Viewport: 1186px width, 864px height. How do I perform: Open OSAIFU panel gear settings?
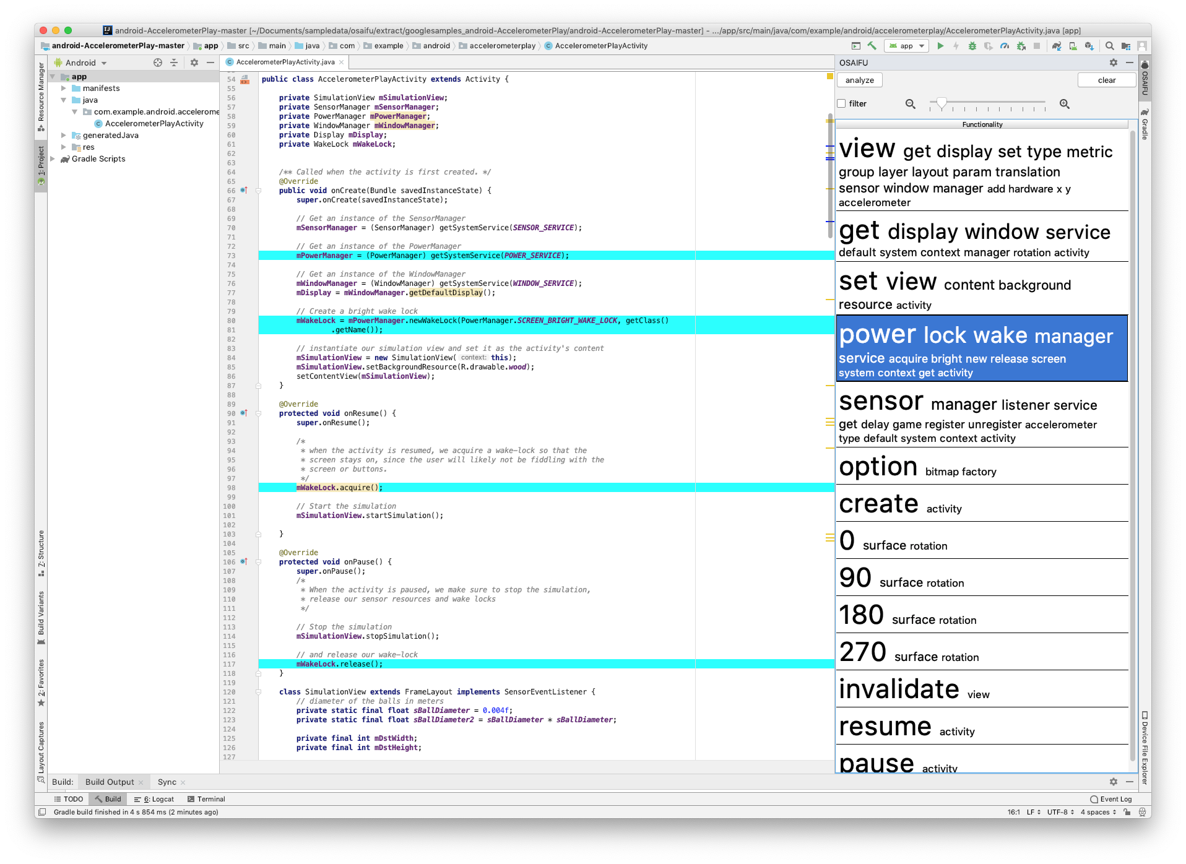click(x=1114, y=63)
